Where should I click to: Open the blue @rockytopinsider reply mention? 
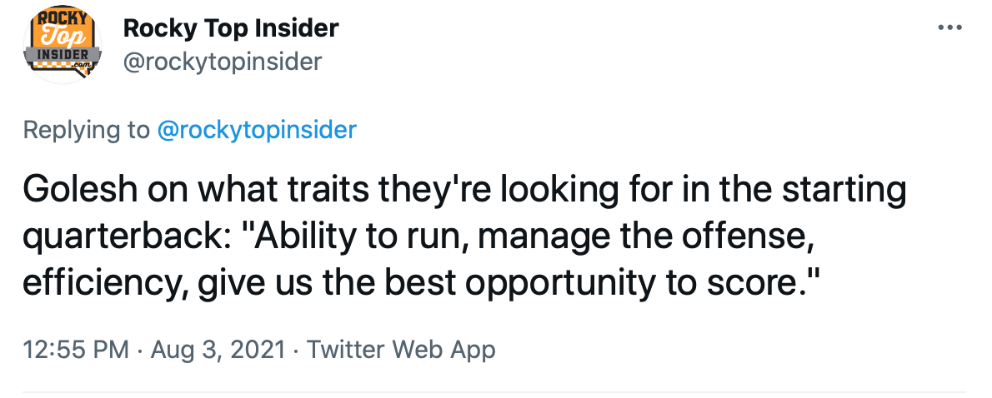click(x=257, y=130)
